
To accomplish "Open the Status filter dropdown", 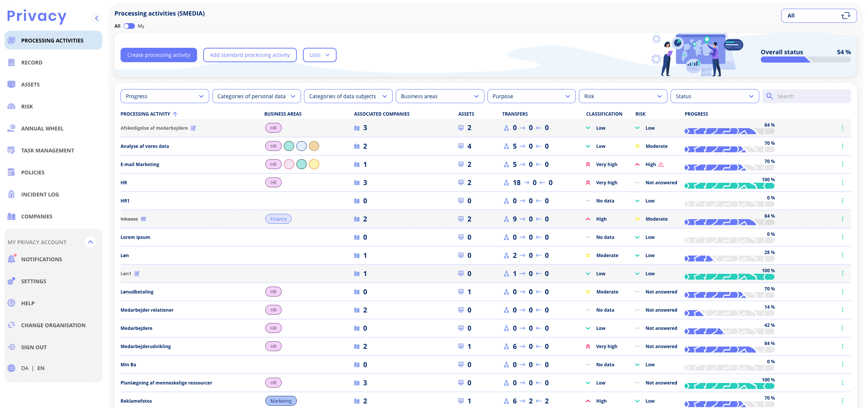I will [715, 96].
